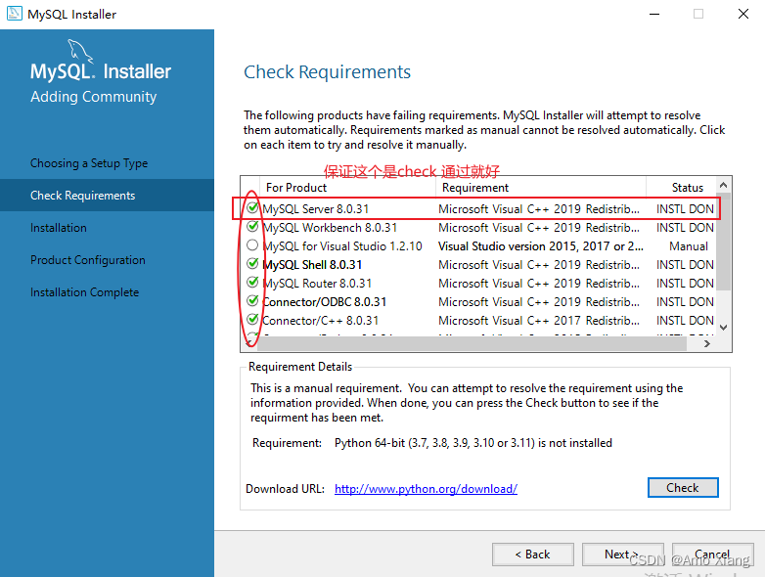Click the Back button
765x577 pixels.
(533, 555)
